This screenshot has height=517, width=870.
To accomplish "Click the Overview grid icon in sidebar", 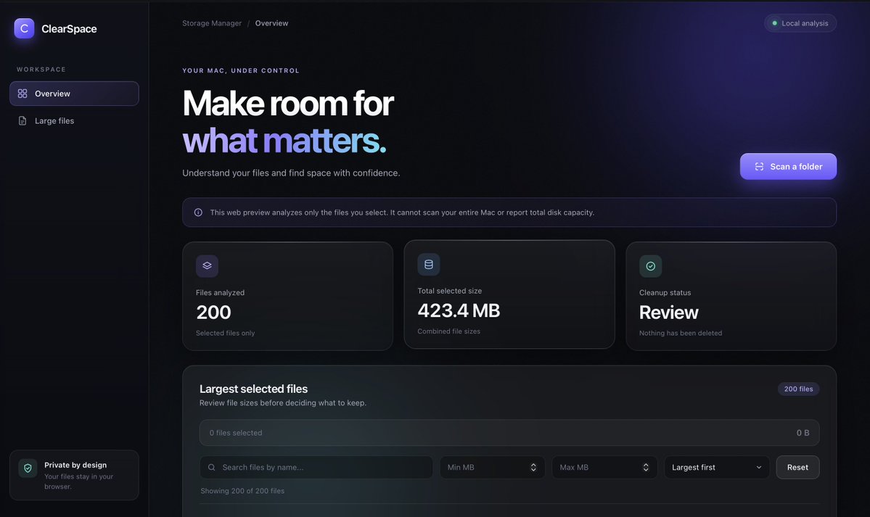I will [22, 94].
